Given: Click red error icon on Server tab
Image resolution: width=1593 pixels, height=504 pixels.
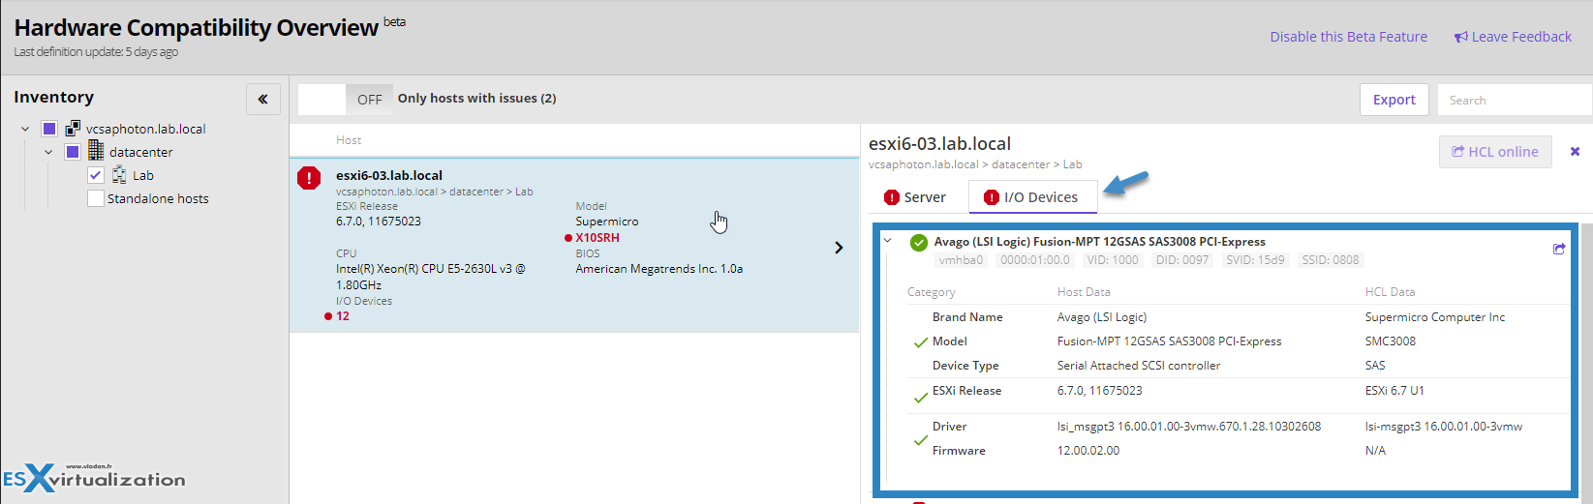Looking at the screenshot, I should pos(891,197).
